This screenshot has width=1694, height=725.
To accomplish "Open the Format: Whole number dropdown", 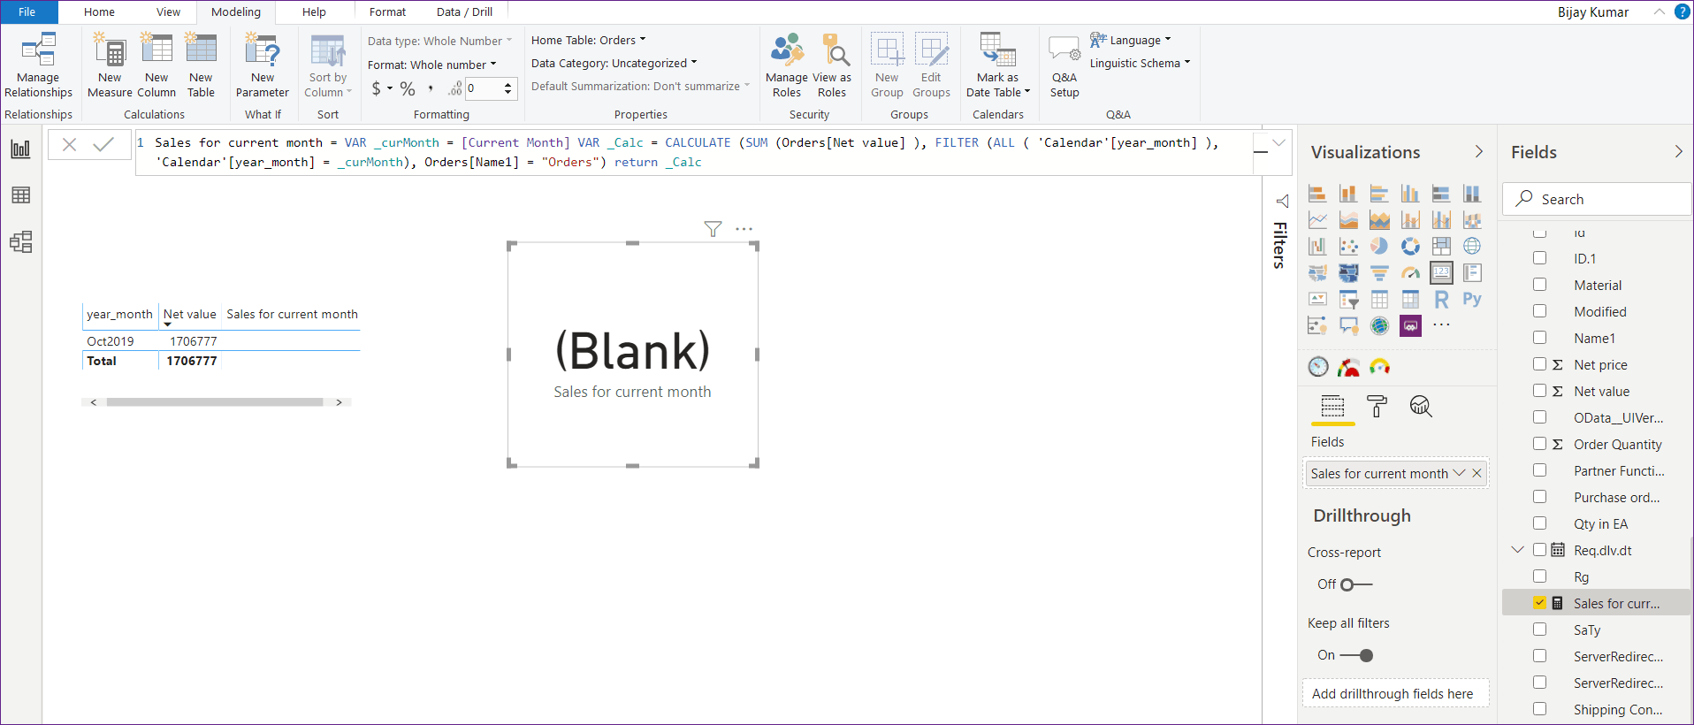I will [432, 65].
